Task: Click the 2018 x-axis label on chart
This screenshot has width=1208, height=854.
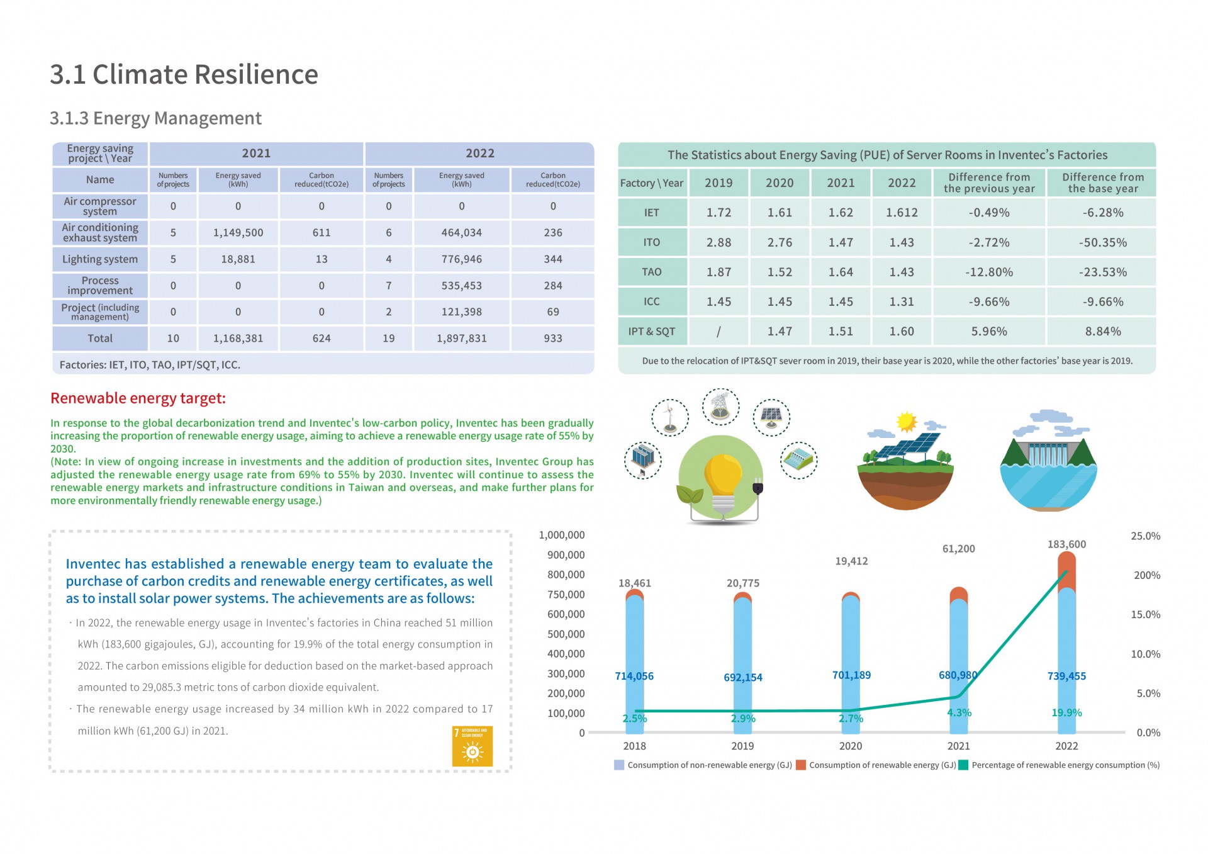Action: point(635,746)
